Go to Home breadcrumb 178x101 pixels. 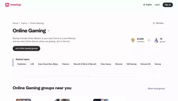tap(15, 23)
